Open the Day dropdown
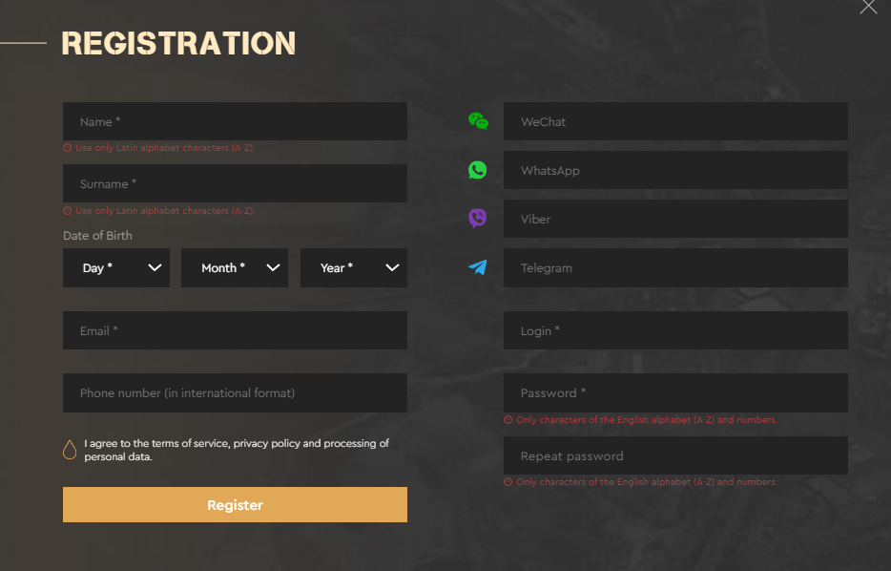 [x=116, y=268]
